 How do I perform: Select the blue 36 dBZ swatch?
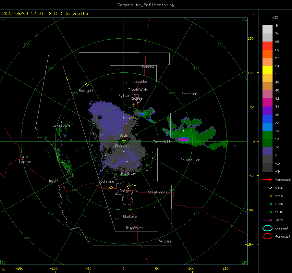(267, 118)
